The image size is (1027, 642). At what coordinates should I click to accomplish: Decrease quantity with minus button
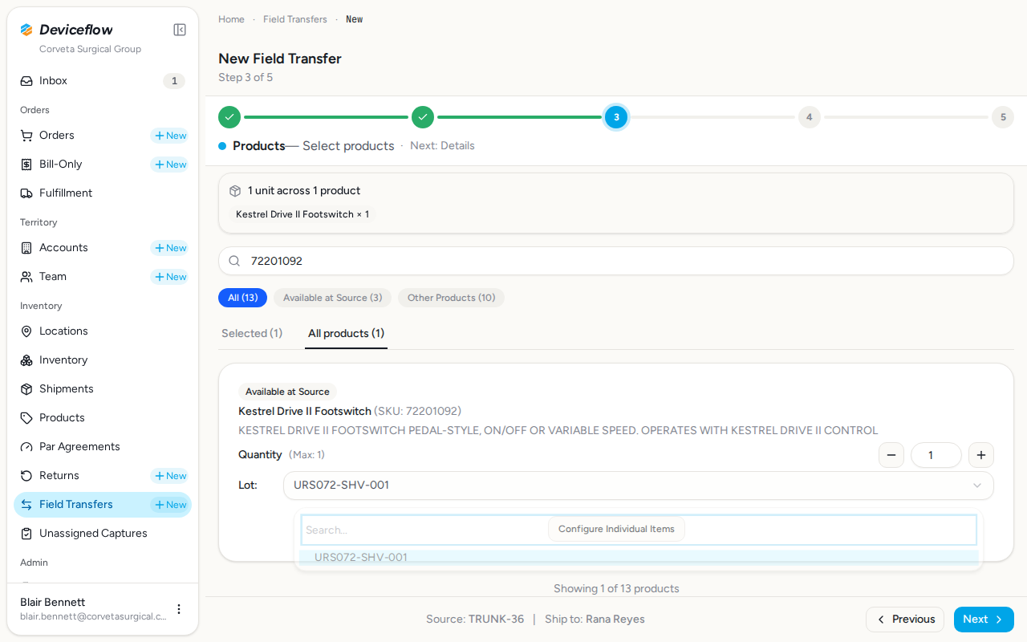(891, 455)
